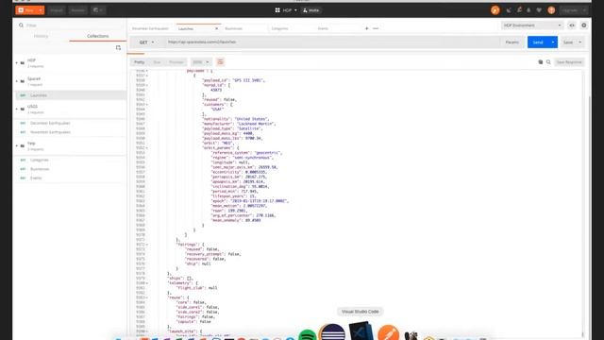Image resolution: width=604 pixels, height=340 pixels.
Task: Open Spotify from the dock
Action: click(x=307, y=335)
